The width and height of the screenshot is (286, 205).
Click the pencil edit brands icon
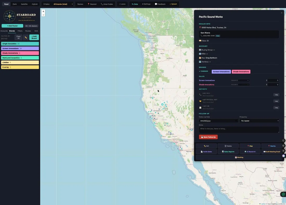(26, 37)
